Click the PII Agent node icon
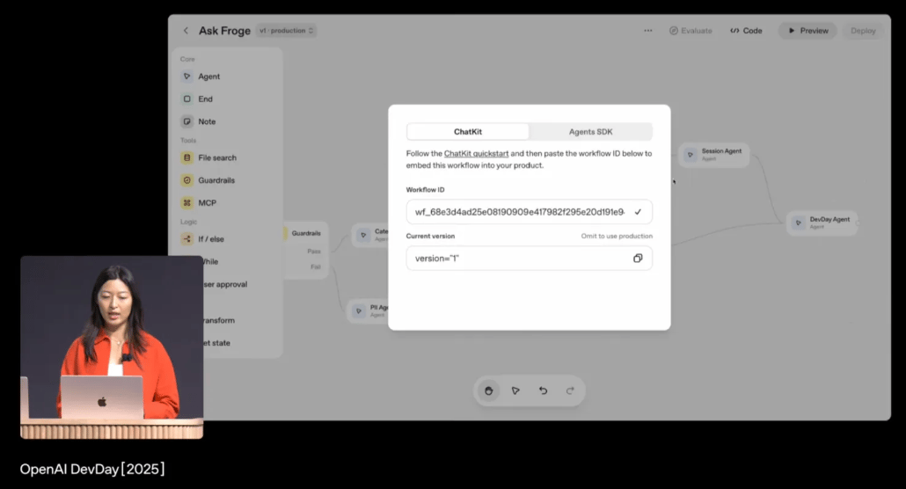Image resolution: width=906 pixels, height=489 pixels. coord(358,311)
